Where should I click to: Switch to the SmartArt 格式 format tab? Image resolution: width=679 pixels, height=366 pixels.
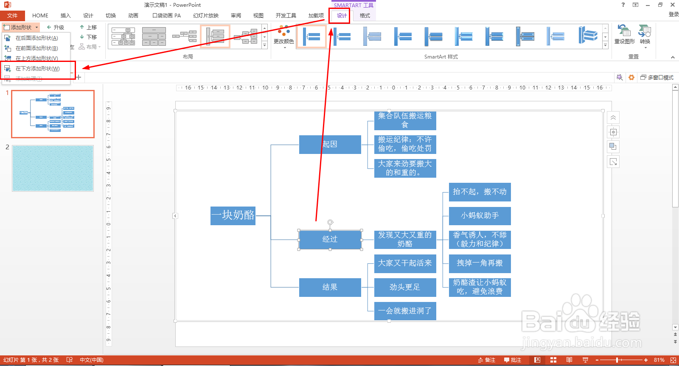365,16
